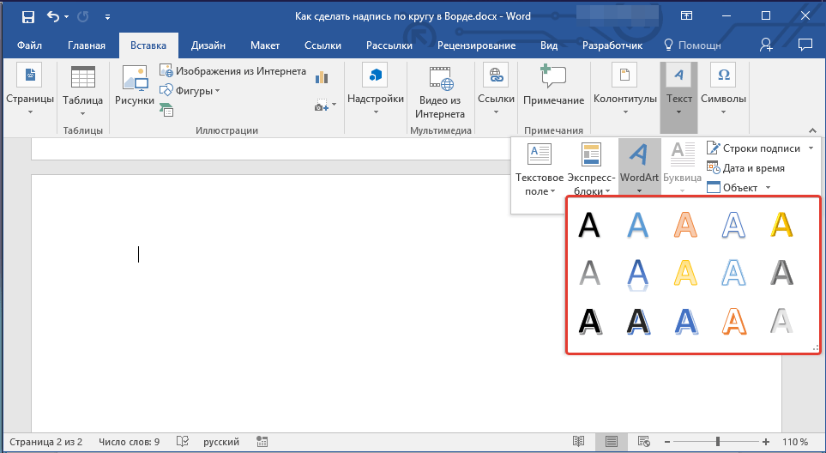Click the Undo arrow icon
This screenshot has height=453, width=826.
[54, 16]
